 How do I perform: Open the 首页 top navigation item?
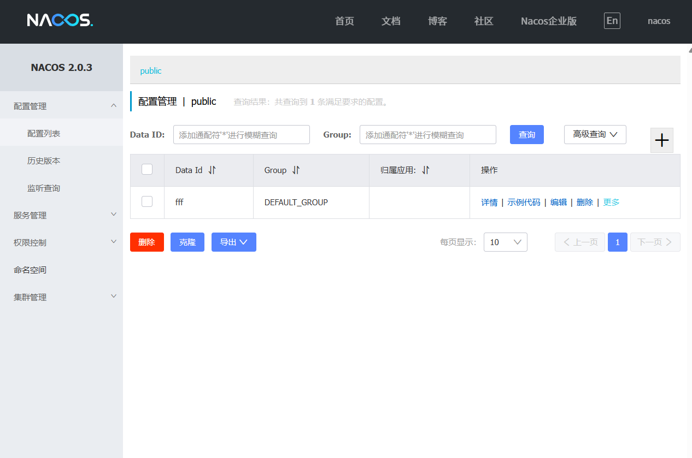(344, 21)
